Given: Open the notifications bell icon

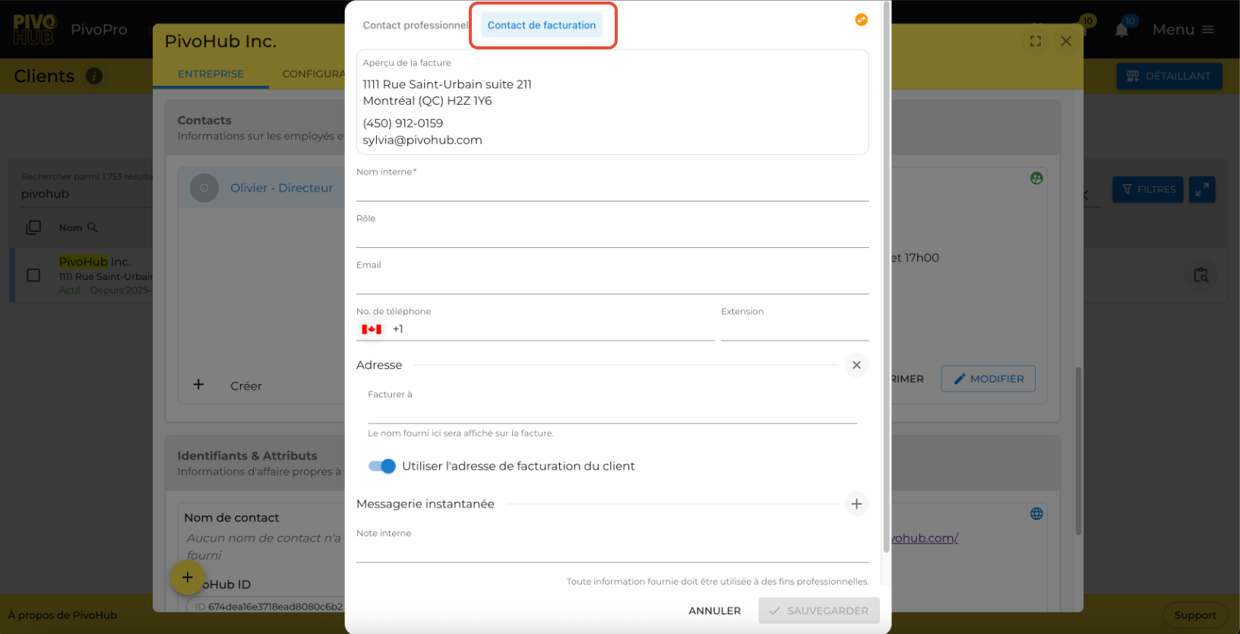Looking at the screenshot, I should [1122, 30].
